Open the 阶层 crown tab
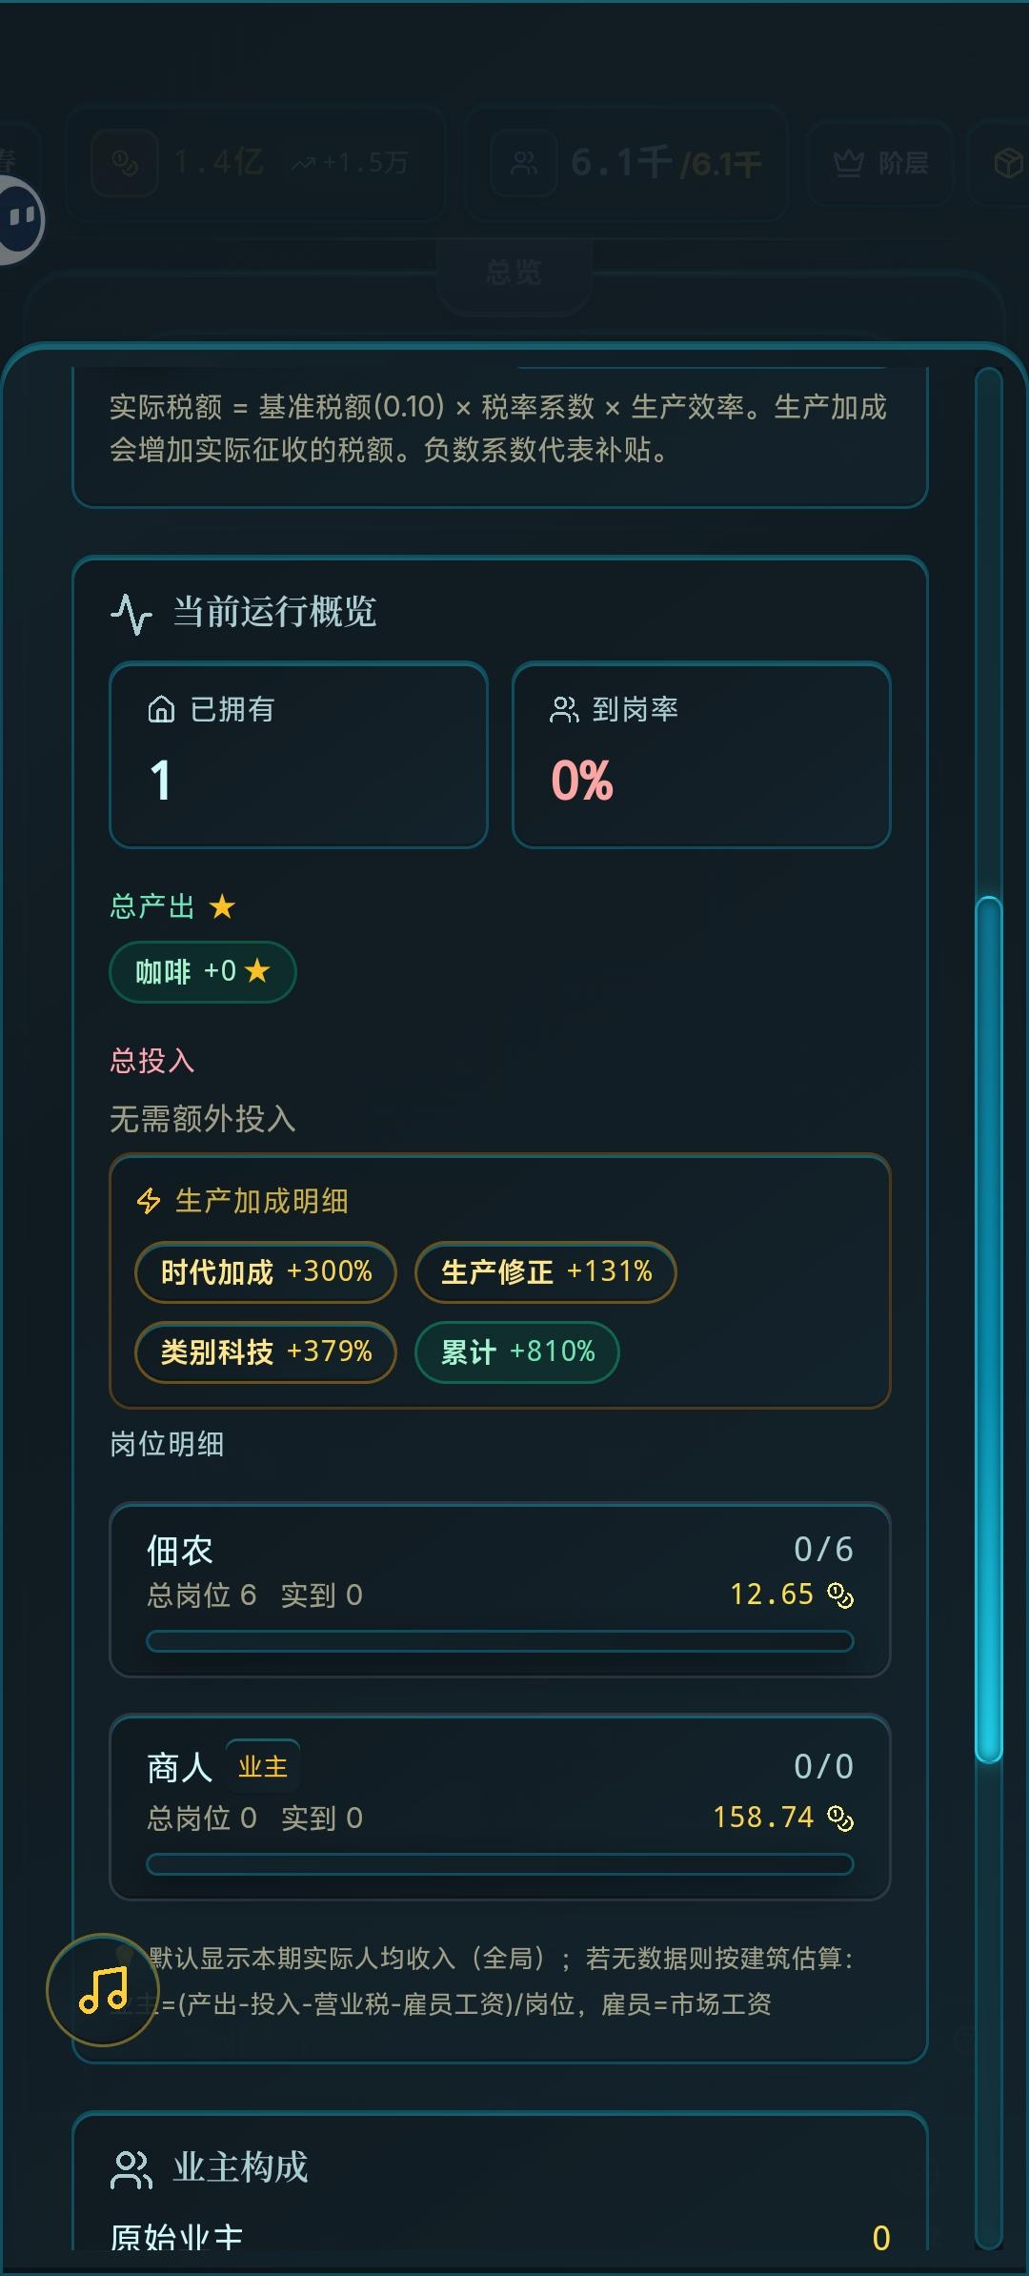Image resolution: width=1029 pixels, height=2276 pixels. 880,163
